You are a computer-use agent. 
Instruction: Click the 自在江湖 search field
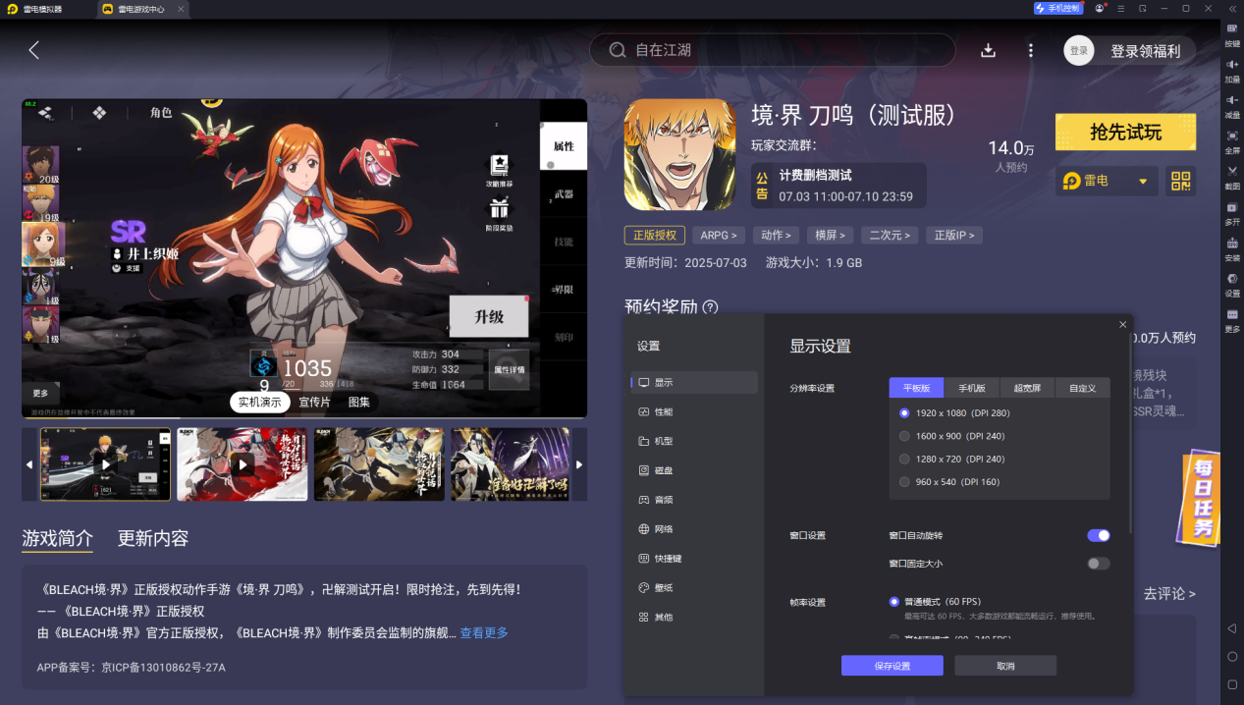(772, 50)
